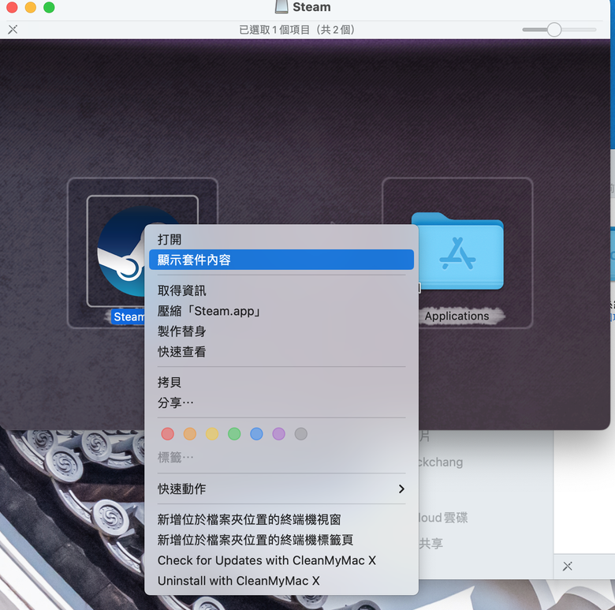The height and width of the screenshot is (610, 615).
Task: Choose 新增位於檔案夾位置的終端機視窗
Action: point(281,520)
